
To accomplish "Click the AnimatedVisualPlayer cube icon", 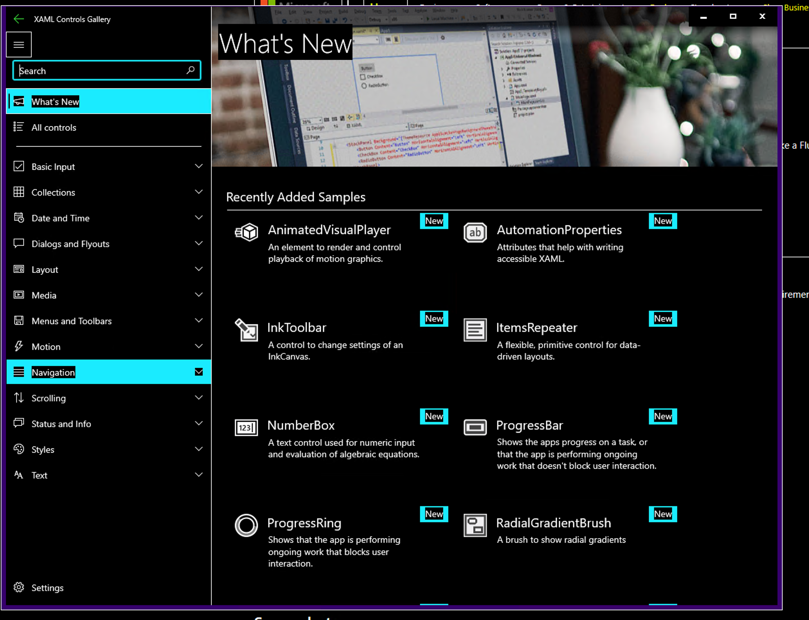I will click(x=246, y=232).
